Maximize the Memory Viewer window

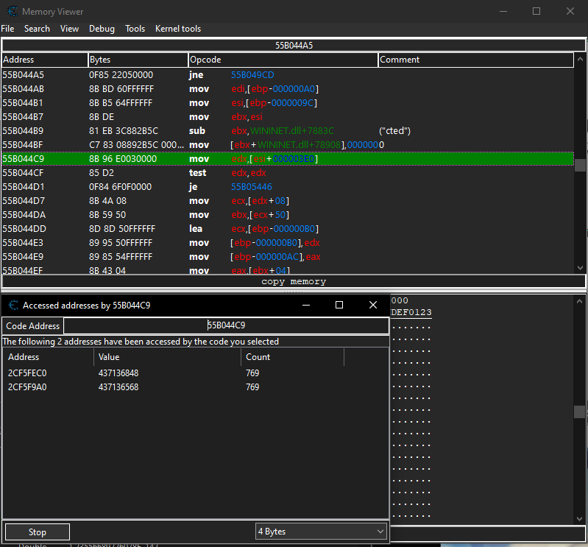(536, 11)
